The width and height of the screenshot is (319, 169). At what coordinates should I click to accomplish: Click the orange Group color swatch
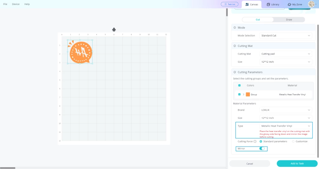tap(248, 94)
